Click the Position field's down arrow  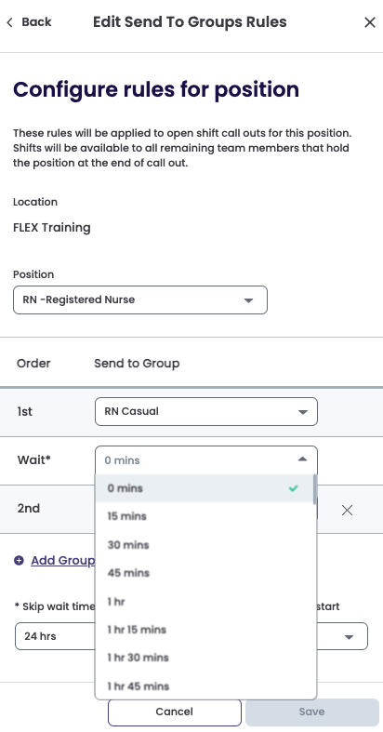pyautogui.click(x=248, y=300)
